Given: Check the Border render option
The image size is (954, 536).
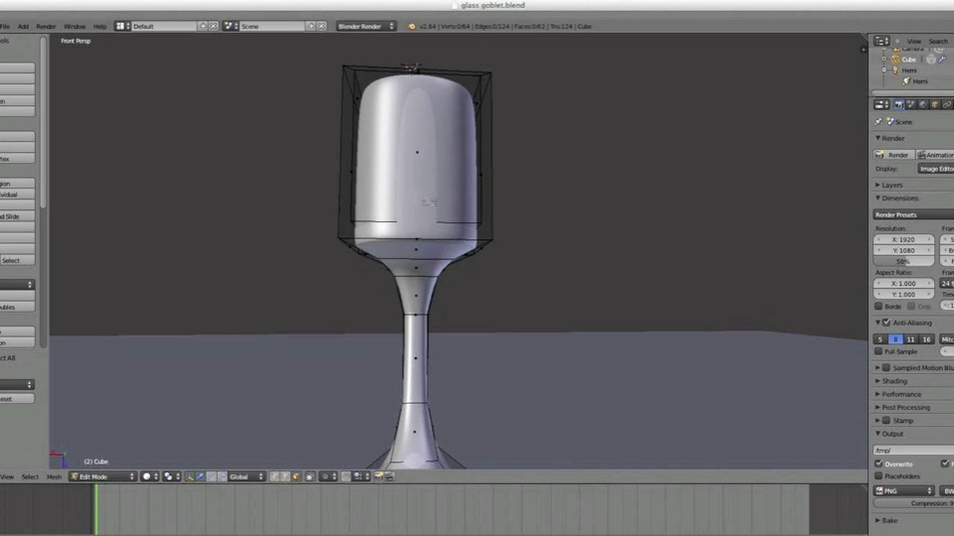Looking at the screenshot, I should (x=879, y=306).
